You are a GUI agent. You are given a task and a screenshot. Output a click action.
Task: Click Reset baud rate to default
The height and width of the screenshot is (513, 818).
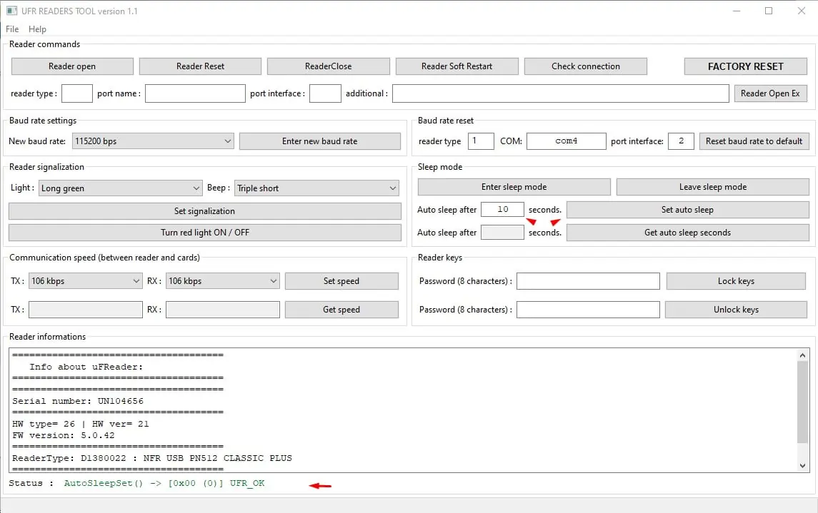(x=754, y=141)
